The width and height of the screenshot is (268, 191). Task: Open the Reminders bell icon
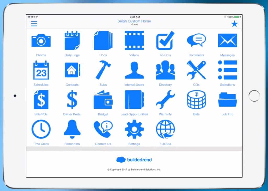coord(72,130)
